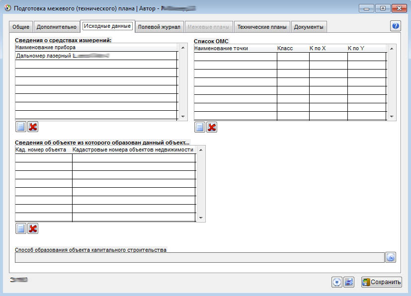
Task: Delete row from source object info table
Action: click(33, 228)
